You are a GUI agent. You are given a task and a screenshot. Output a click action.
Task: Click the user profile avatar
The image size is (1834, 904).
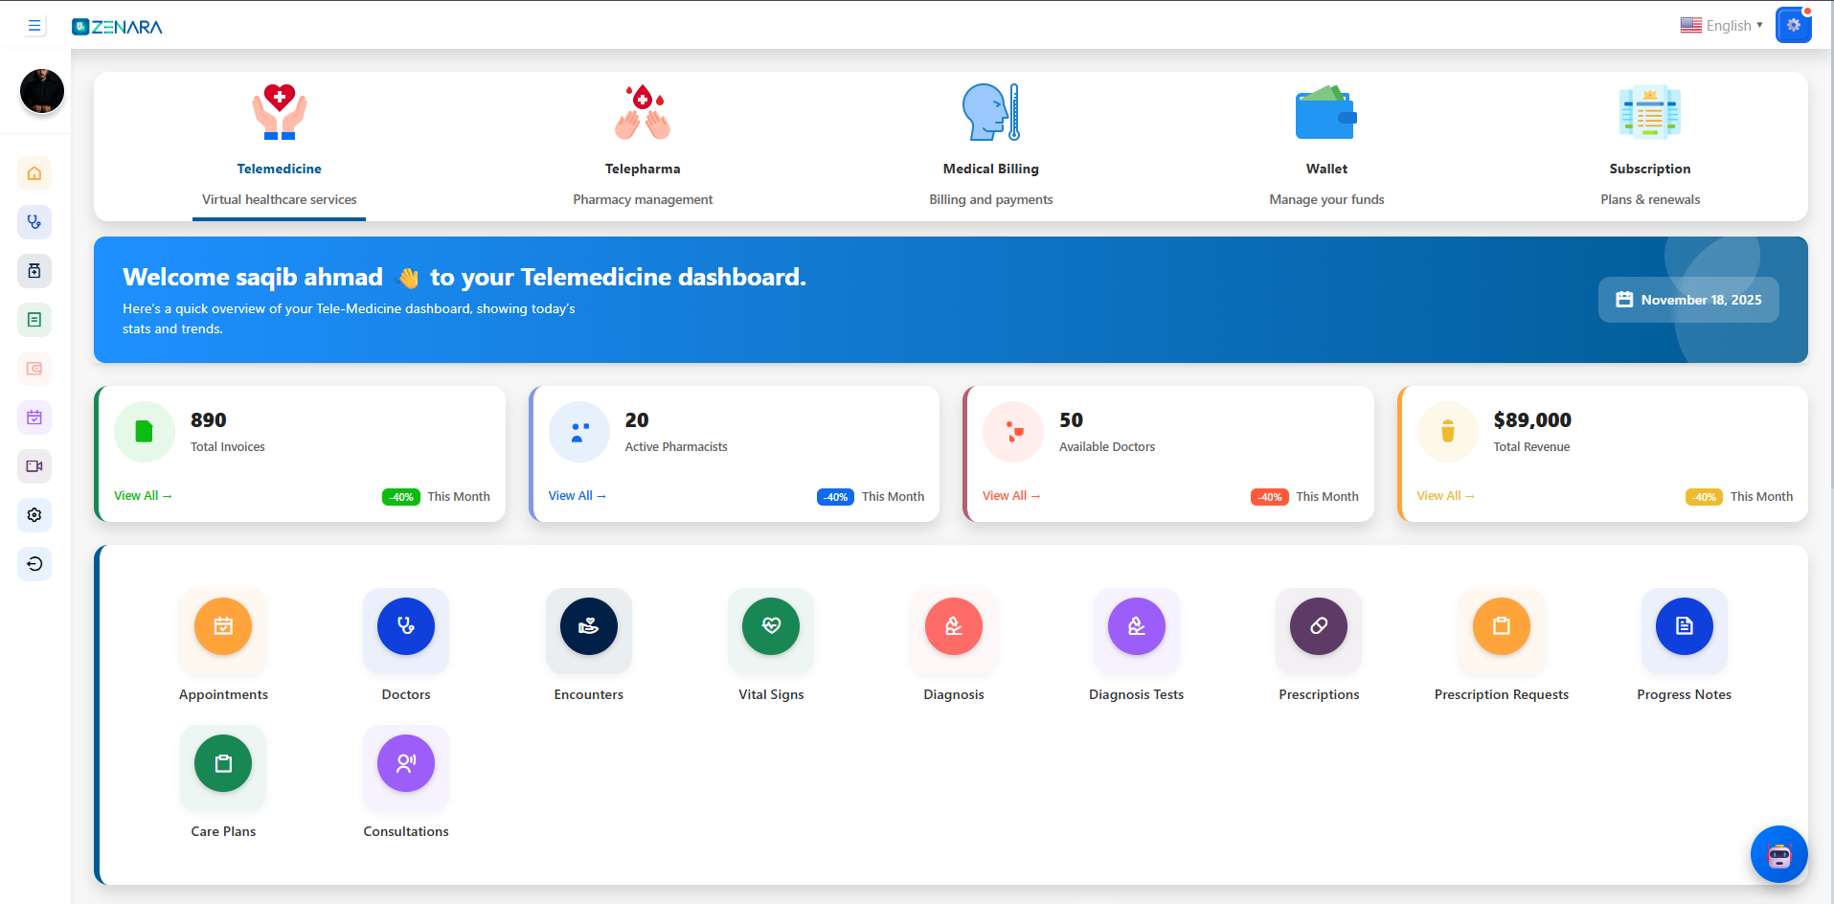[42, 91]
